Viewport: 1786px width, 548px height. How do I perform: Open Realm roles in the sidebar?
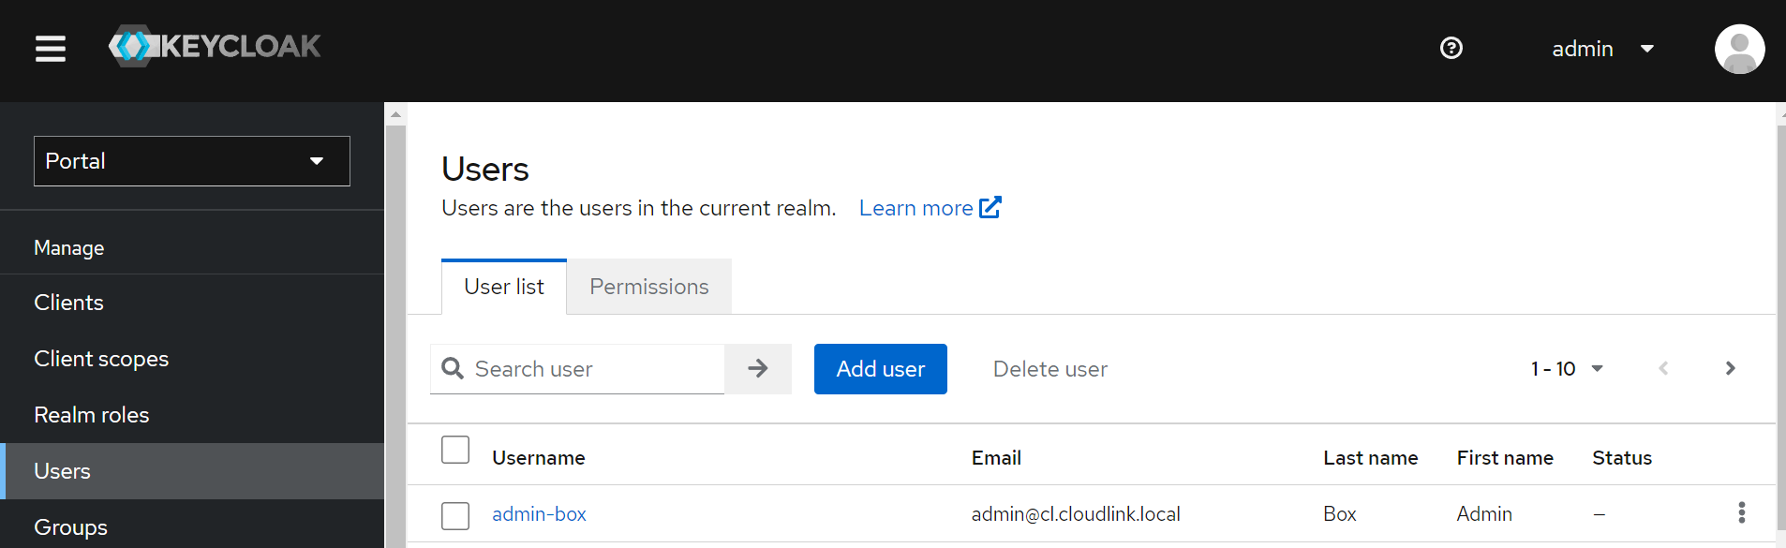192,415
